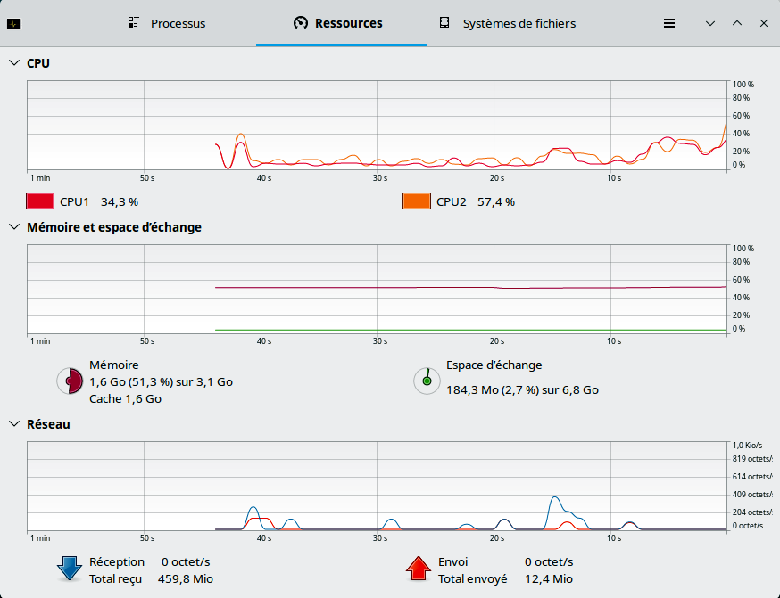The height and width of the screenshot is (598, 780).
Task: Click the system monitor app icon
Action: [x=13, y=23]
